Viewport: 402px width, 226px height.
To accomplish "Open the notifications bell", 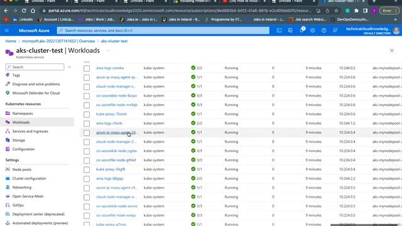I will click(301, 30).
